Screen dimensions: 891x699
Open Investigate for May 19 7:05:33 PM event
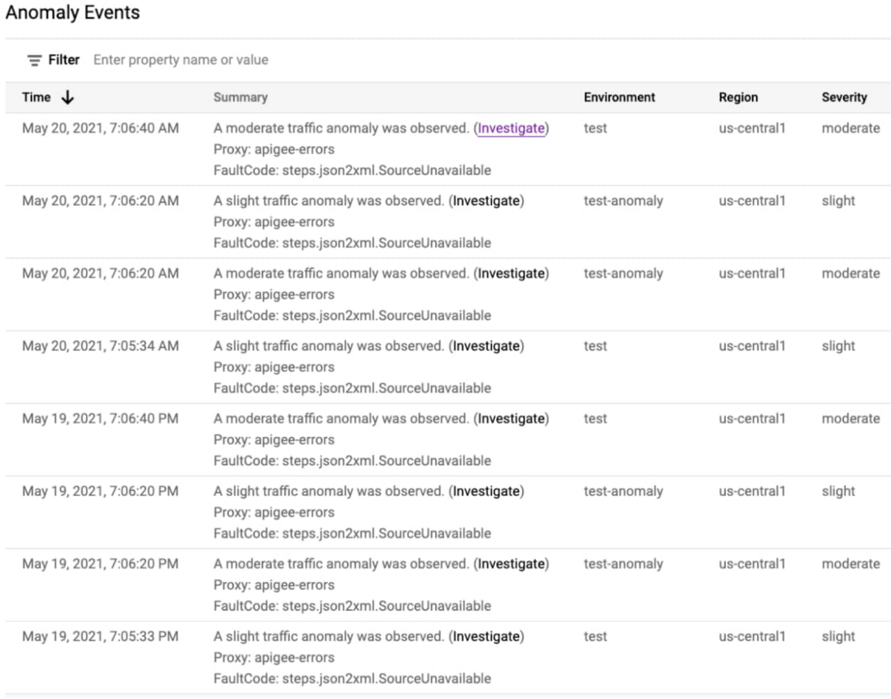coord(487,637)
